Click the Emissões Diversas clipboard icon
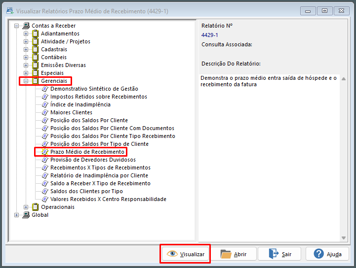 pyautogui.click(x=35, y=65)
